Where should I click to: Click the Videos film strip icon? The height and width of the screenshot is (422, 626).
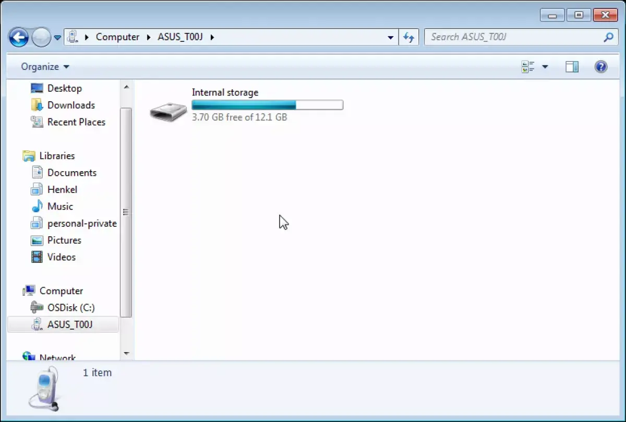[x=37, y=257]
